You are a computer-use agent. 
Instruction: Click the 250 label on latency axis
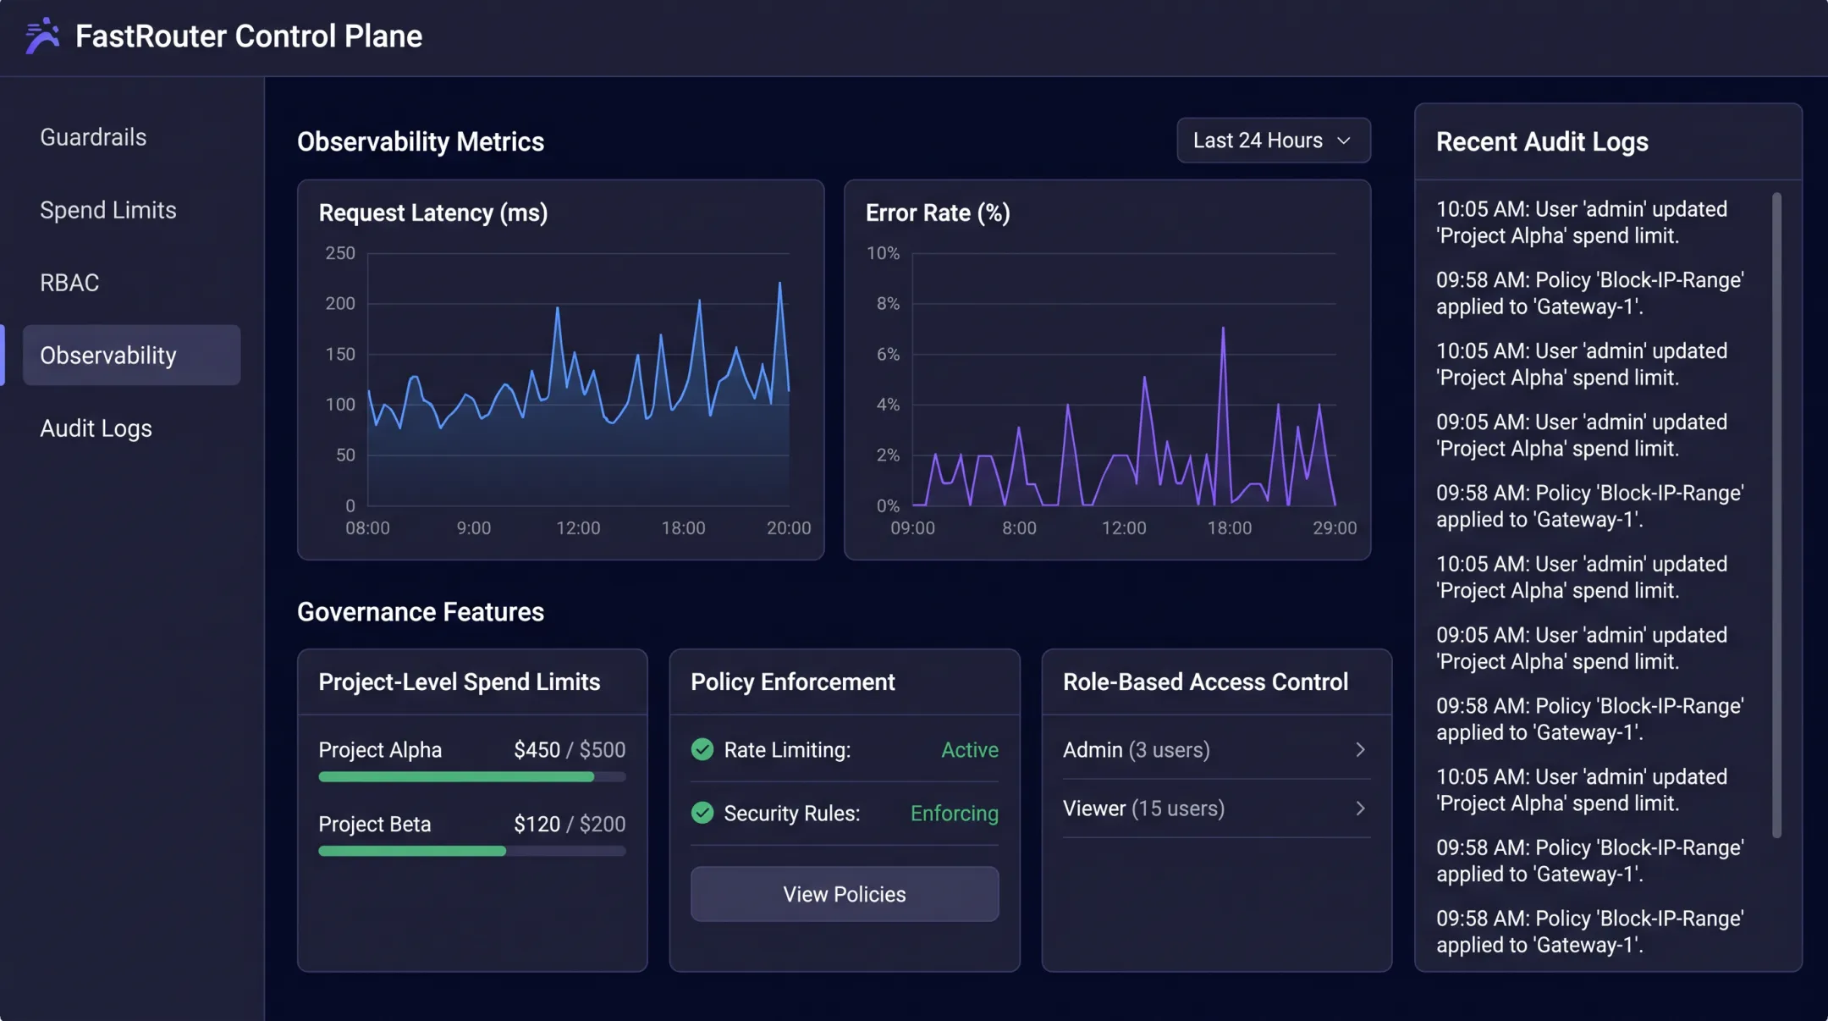point(340,253)
